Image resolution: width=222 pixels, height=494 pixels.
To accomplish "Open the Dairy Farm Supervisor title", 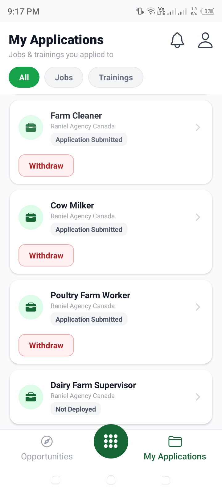I will click(93, 385).
